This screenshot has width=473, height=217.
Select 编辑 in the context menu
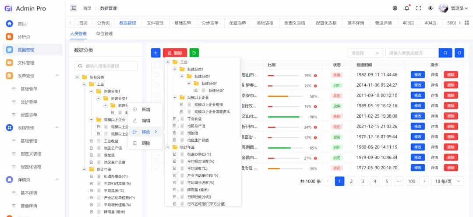145,121
